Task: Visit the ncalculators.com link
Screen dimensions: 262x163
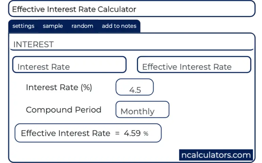Action: (216, 155)
